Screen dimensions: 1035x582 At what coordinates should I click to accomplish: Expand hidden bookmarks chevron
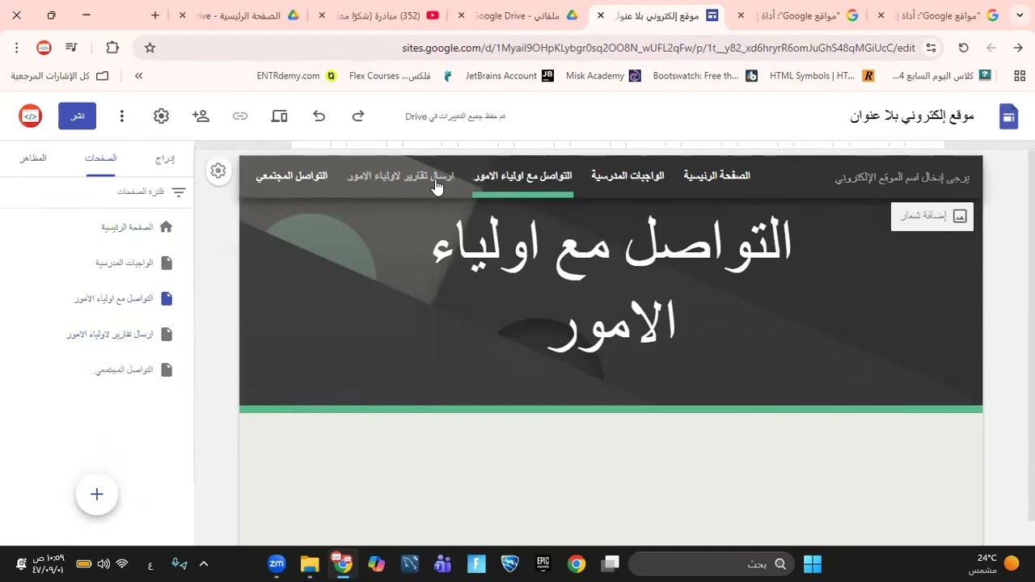[138, 76]
